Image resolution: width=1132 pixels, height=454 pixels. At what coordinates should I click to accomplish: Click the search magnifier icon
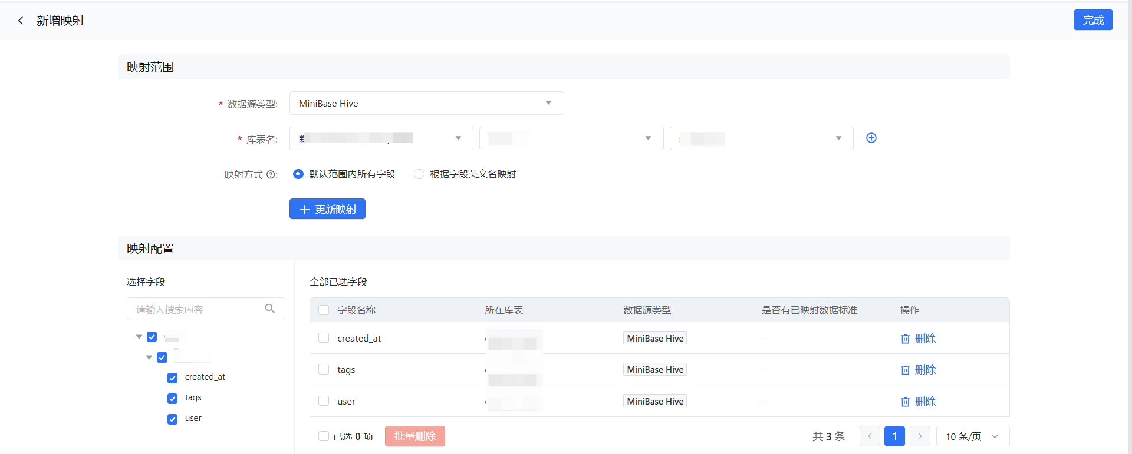tap(270, 309)
